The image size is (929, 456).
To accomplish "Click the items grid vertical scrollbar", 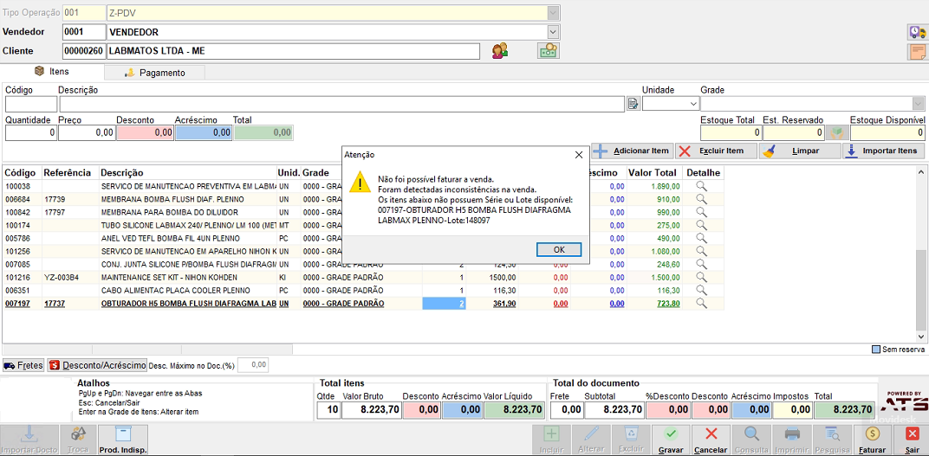I will pyautogui.click(x=922, y=254).
